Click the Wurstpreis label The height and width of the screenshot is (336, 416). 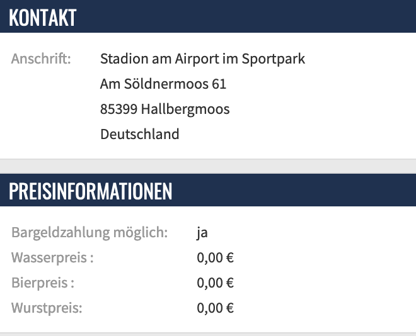click(x=47, y=308)
